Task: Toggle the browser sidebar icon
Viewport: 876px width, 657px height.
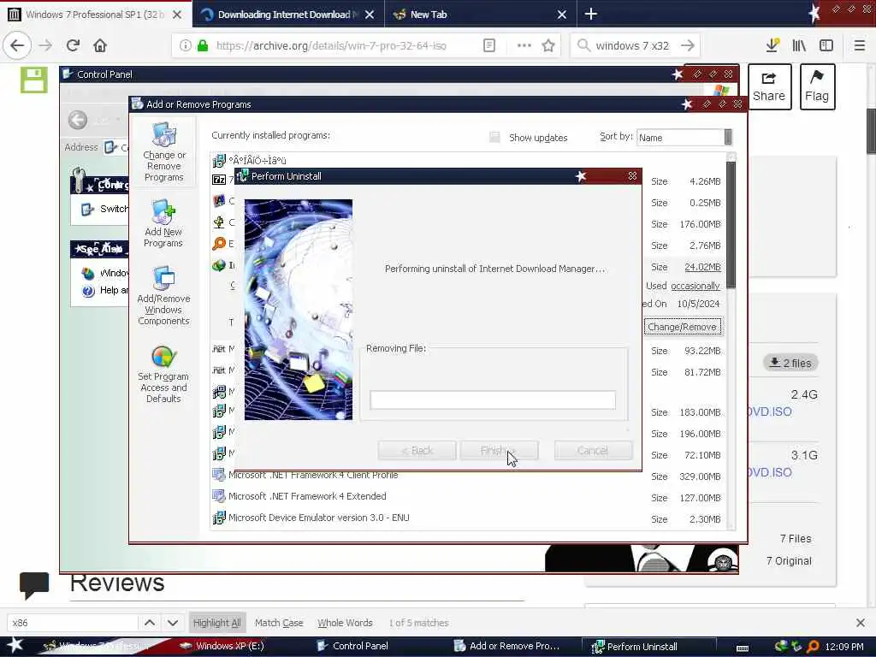Action: [x=826, y=46]
